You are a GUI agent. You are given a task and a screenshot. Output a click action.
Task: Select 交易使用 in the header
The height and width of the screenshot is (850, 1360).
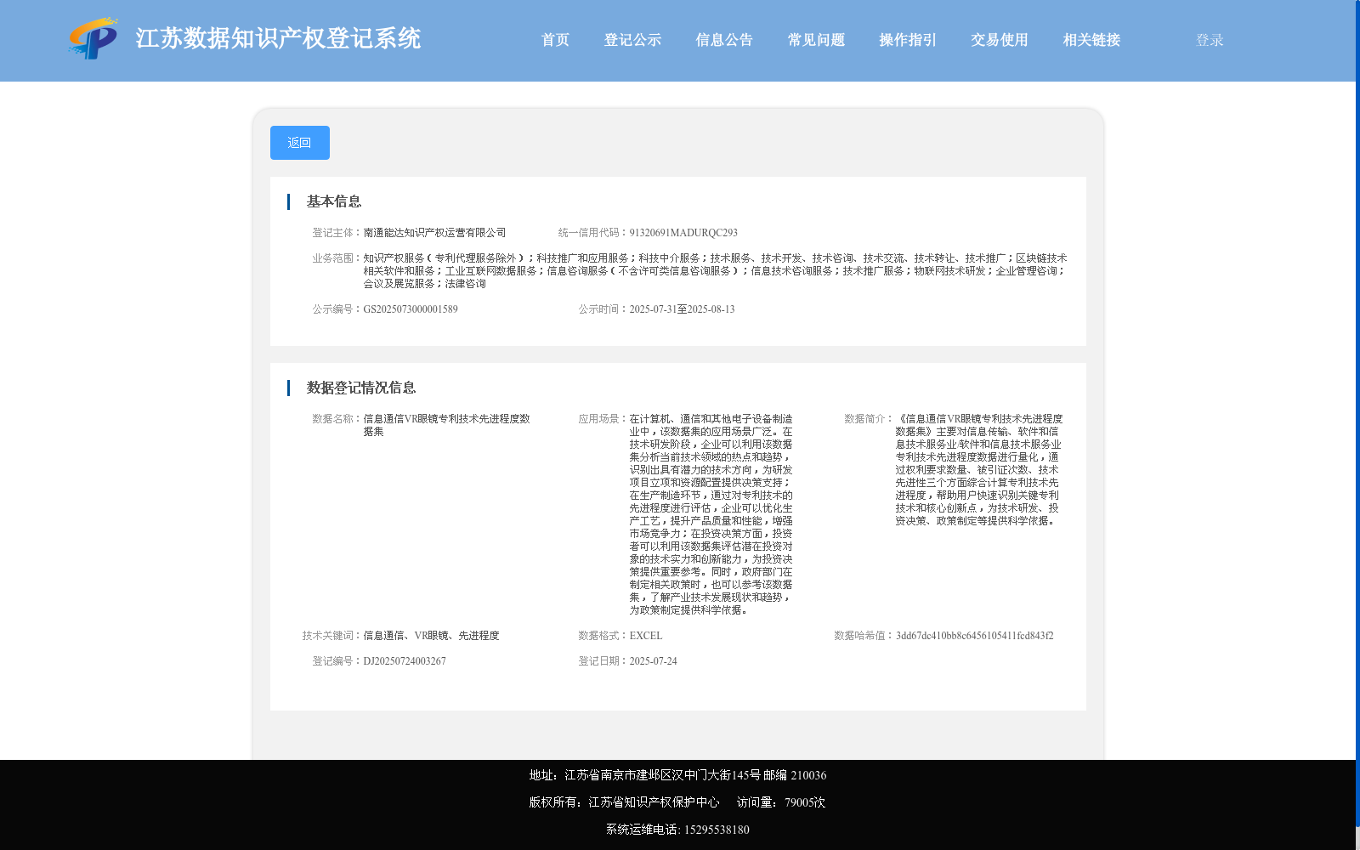click(x=1000, y=40)
